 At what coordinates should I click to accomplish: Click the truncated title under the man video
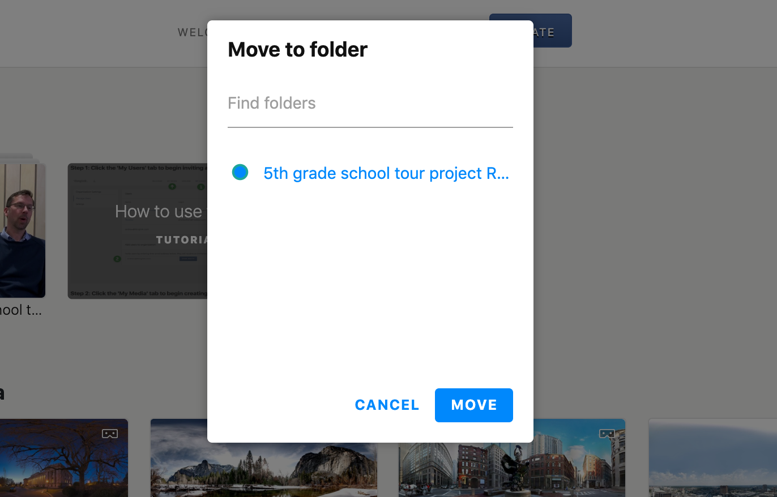[x=21, y=310]
